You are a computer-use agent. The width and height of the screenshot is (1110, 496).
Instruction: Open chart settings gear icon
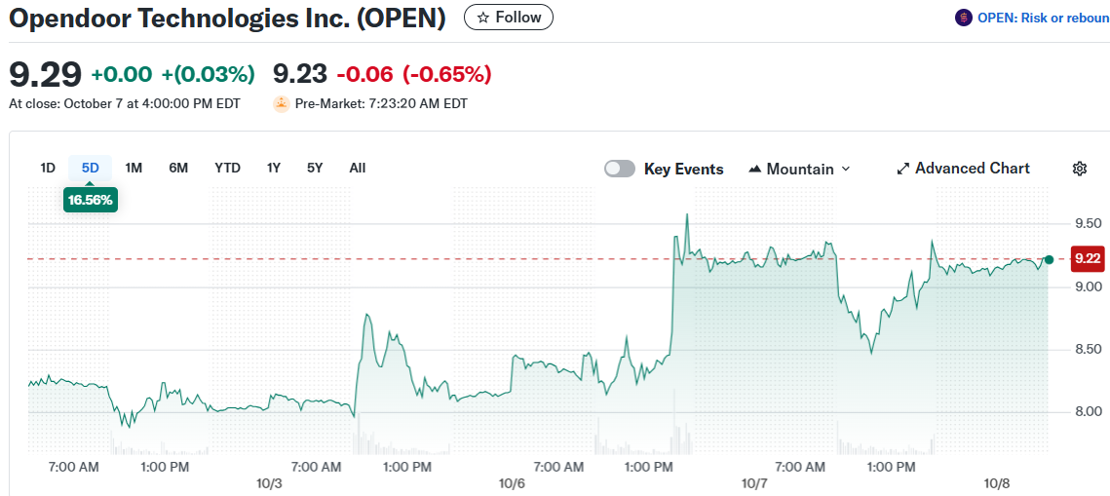(1079, 169)
